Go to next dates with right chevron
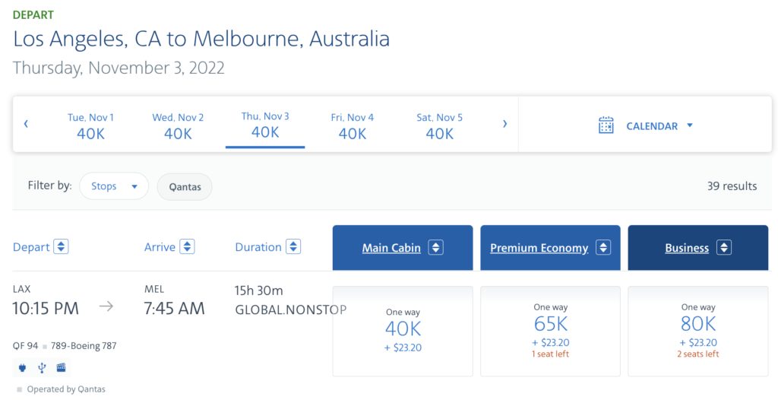Viewport: 778px width, 400px height. pyautogui.click(x=504, y=124)
